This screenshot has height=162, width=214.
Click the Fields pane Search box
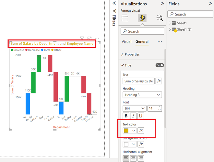coord(190,14)
